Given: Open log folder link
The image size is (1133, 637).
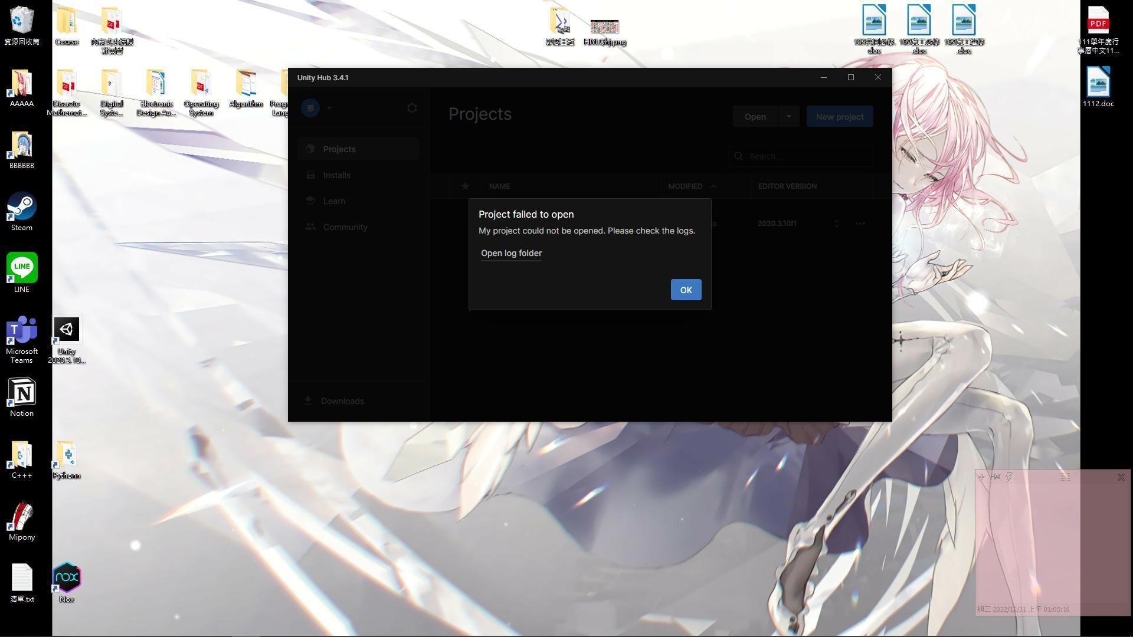Looking at the screenshot, I should point(511,253).
